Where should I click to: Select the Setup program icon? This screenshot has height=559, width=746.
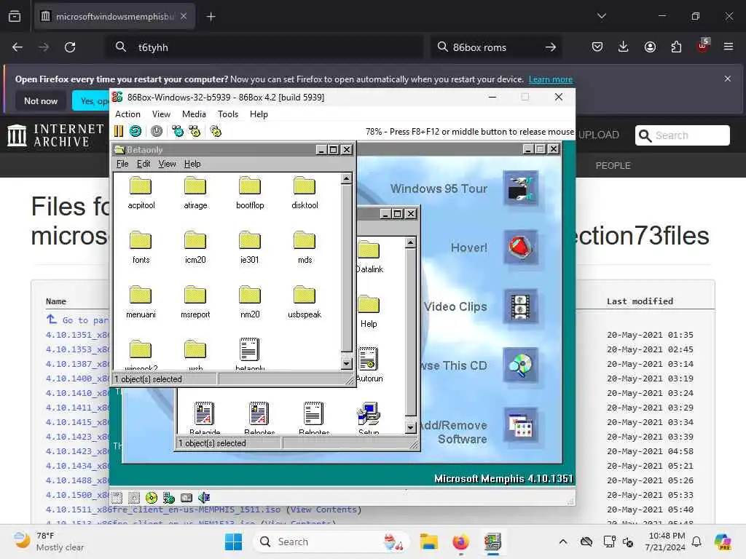click(x=369, y=419)
